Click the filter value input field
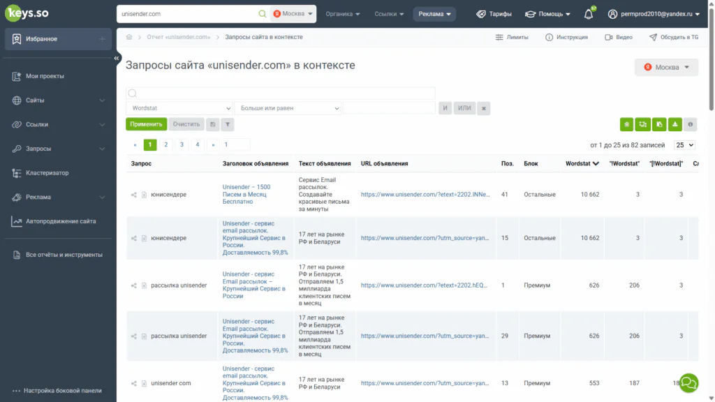The height and width of the screenshot is (402, 715). click(x=389, y=108)
